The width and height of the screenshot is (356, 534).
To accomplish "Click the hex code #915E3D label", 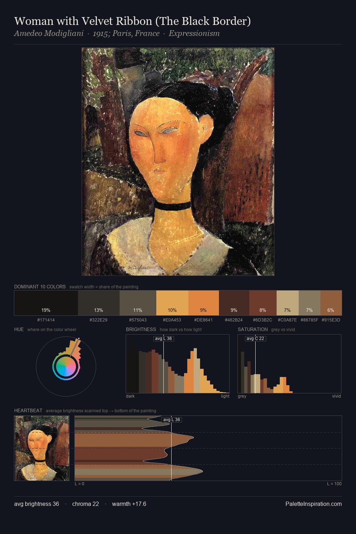I will (x=331, y=320).
